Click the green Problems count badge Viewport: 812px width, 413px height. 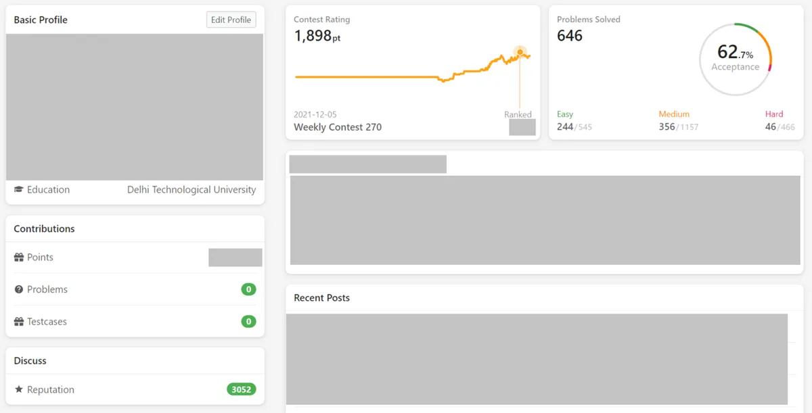click(248, 289)
